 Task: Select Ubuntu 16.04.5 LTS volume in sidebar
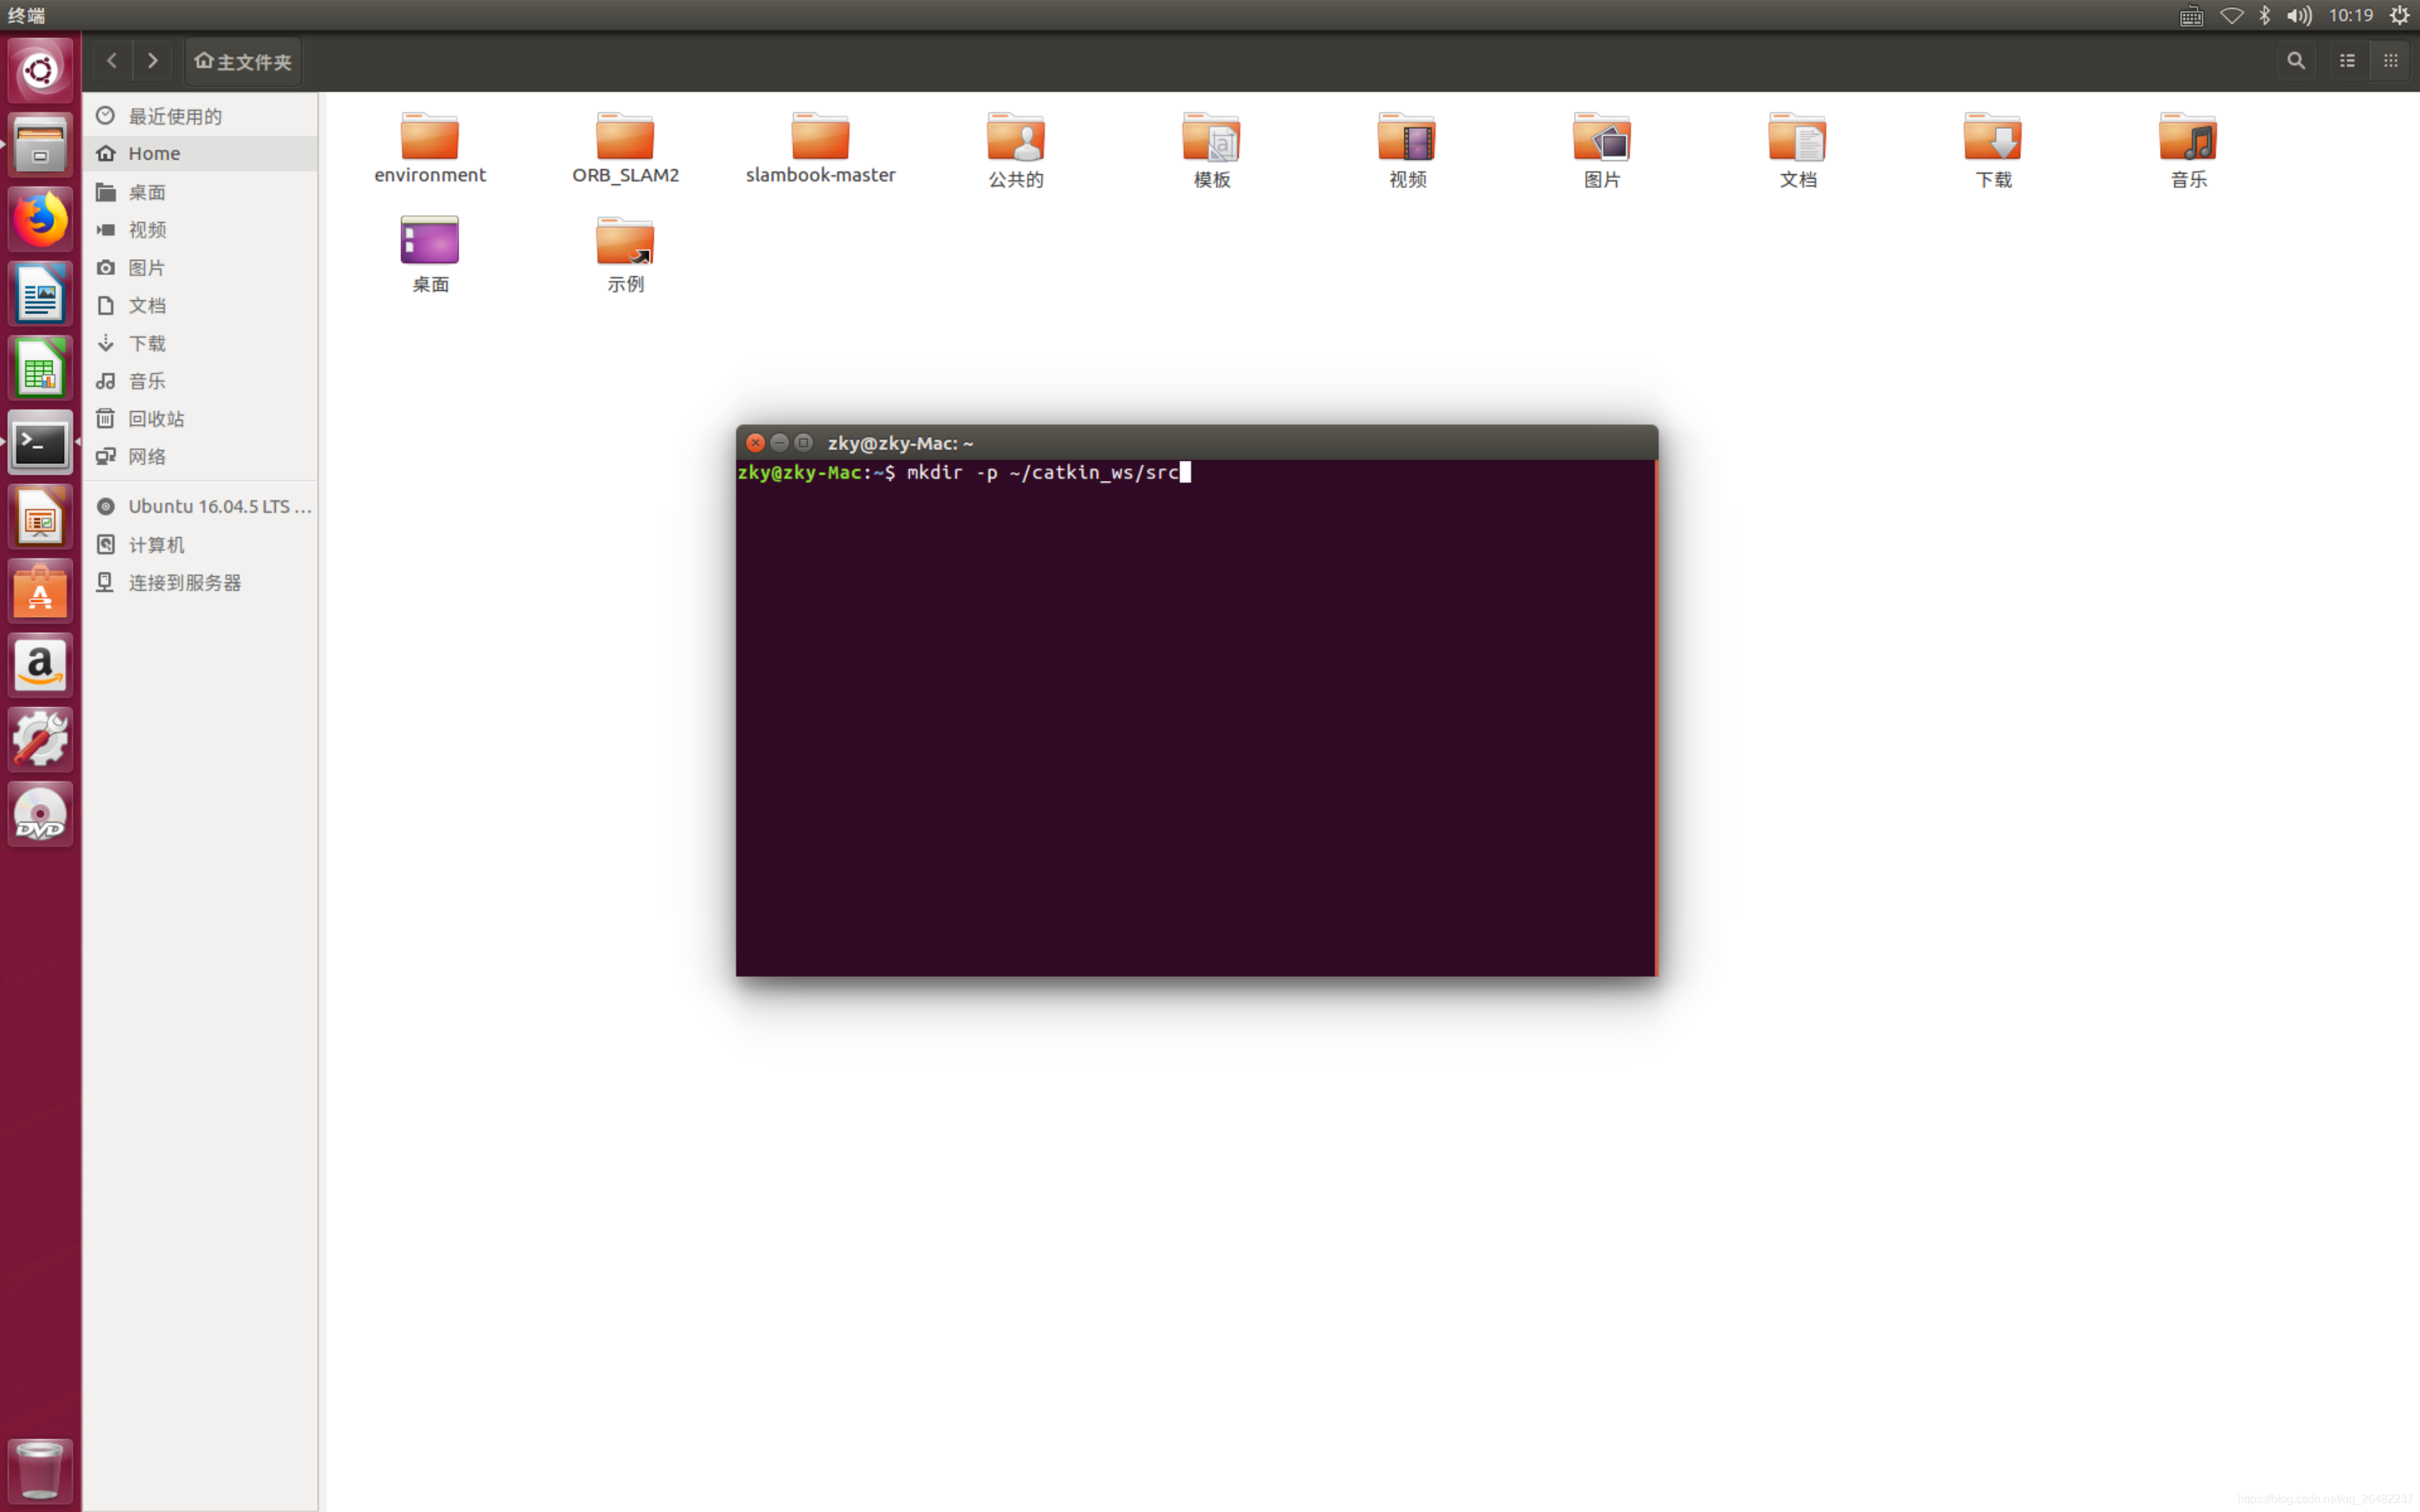click(x=200, y=506)
